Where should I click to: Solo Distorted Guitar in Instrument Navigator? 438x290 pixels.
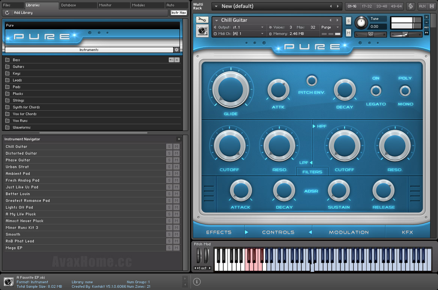pos(169,153)
